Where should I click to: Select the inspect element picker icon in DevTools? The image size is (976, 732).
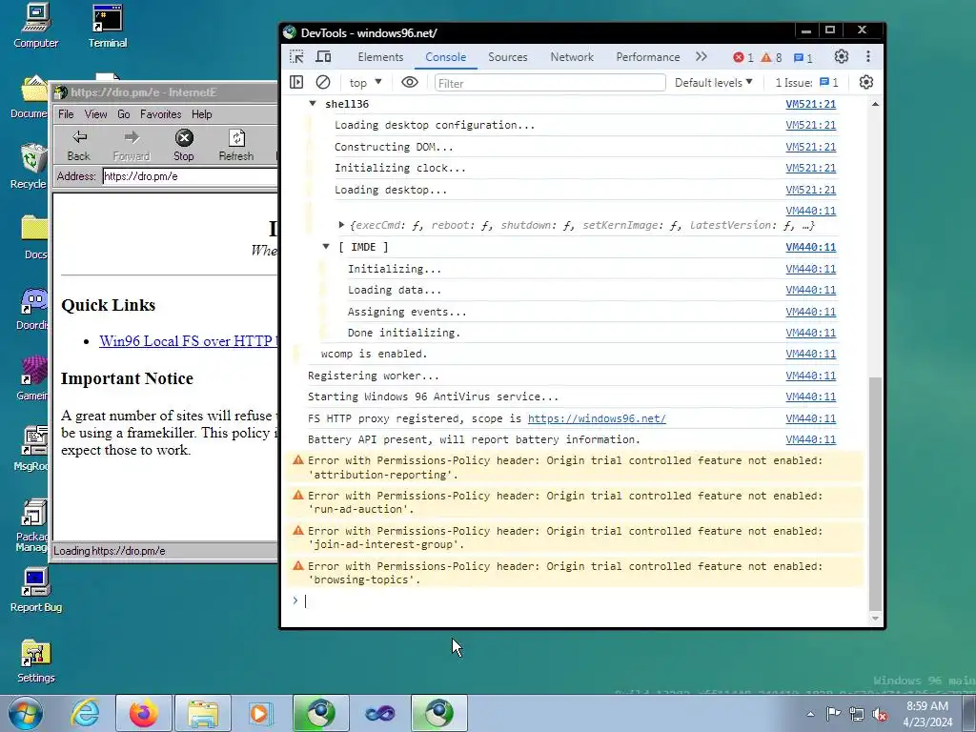coord(297,56)
